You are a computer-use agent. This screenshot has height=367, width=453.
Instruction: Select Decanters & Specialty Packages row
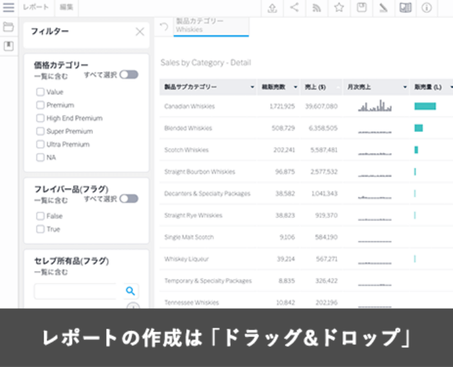click(307, 193)
